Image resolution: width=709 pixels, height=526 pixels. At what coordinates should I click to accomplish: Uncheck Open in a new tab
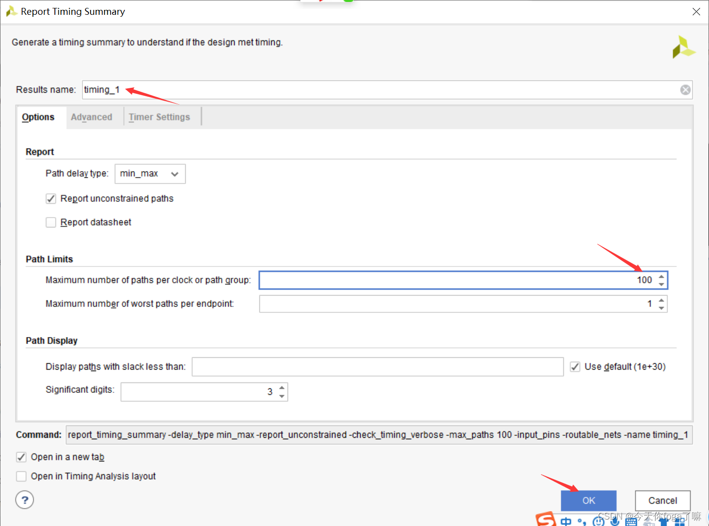(x=21, y=457)
